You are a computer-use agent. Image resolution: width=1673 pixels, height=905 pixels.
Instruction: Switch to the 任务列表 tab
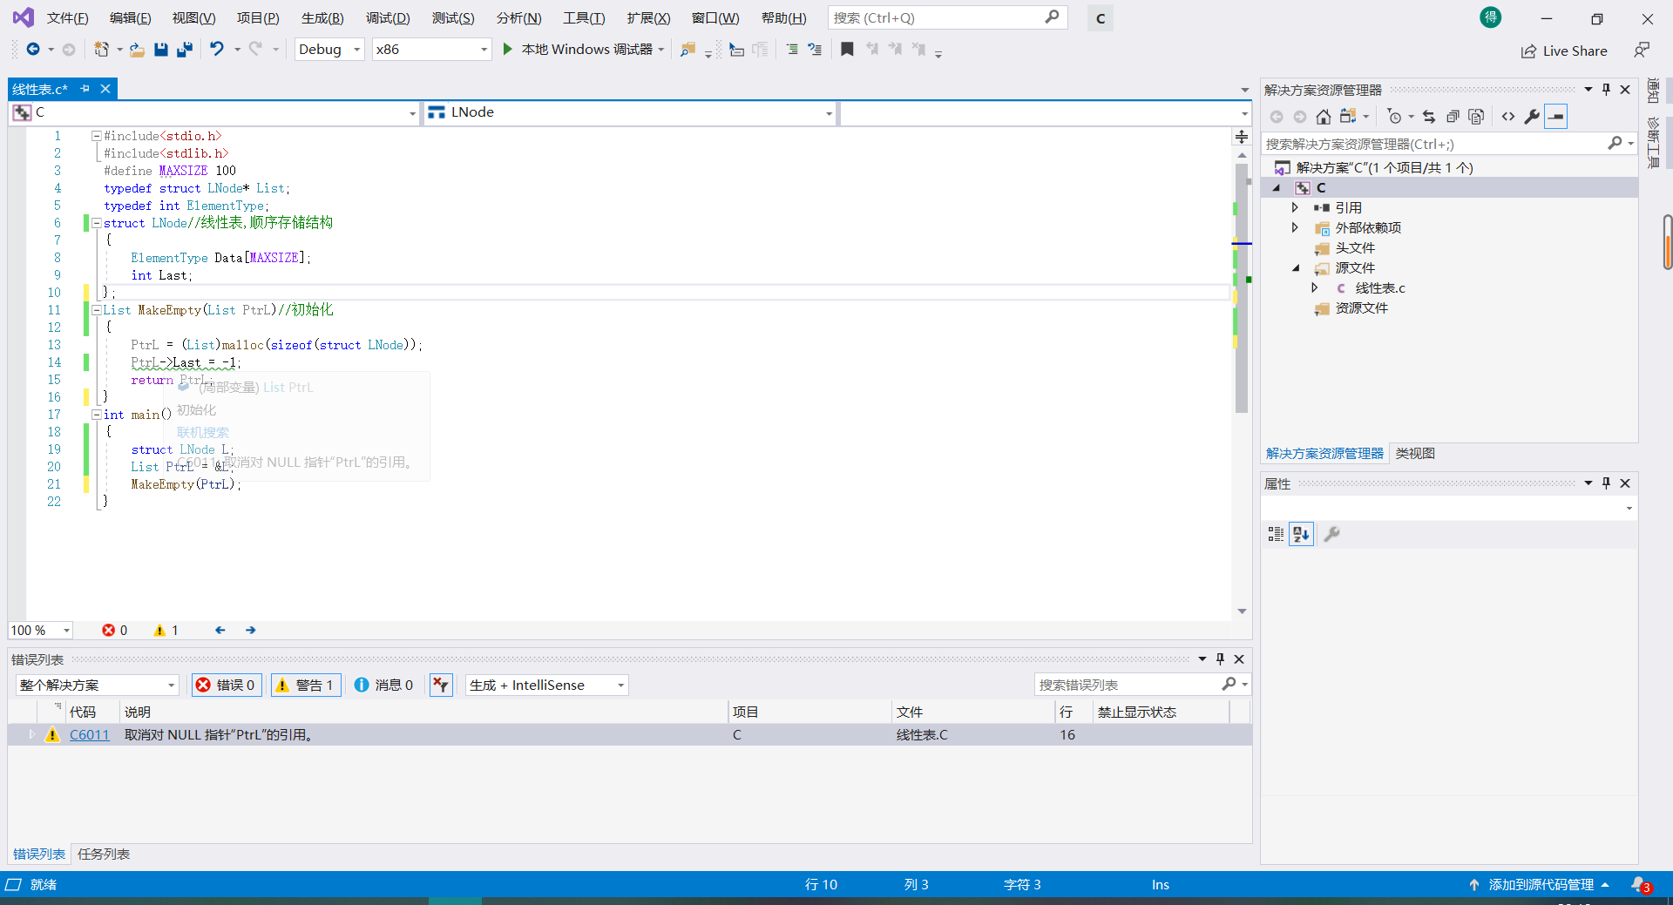[x=104, y=854]
